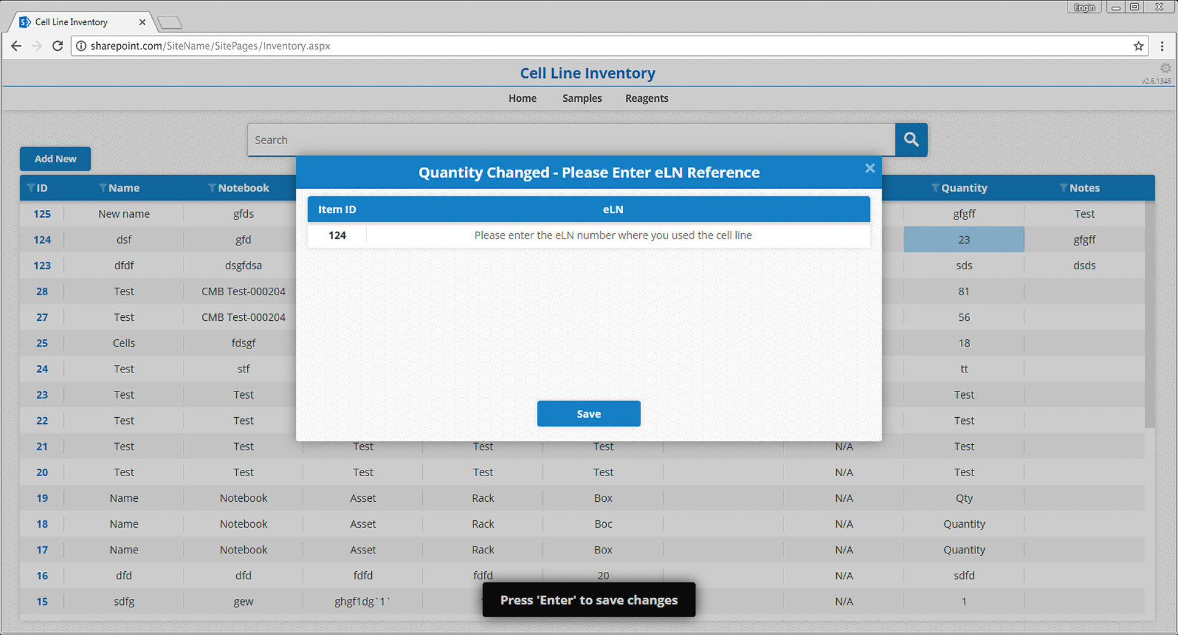Open item ID 19
1178x635 pixels.
pos(42,498)
